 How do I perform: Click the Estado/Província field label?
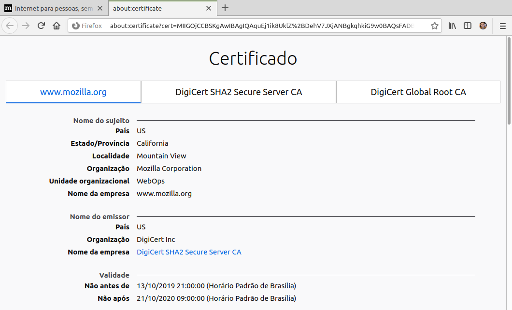[100, 143]
